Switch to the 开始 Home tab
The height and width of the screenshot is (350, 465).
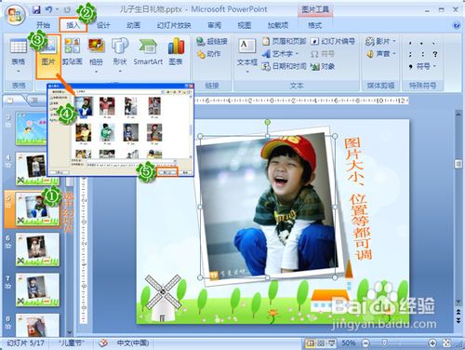point(43,25)
